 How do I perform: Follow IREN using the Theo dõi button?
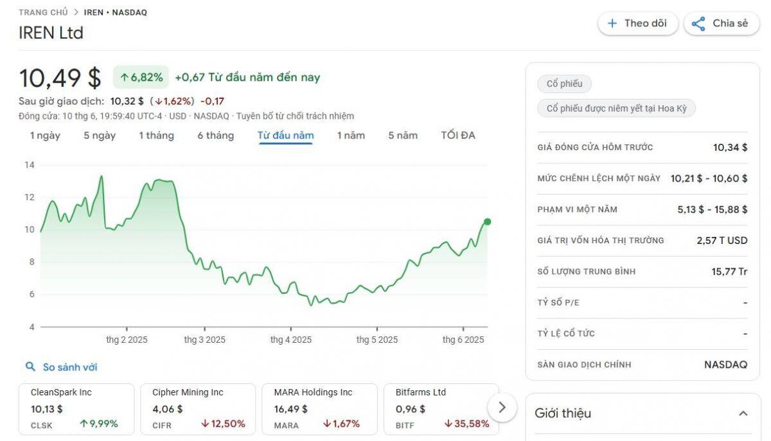[637, 22]
